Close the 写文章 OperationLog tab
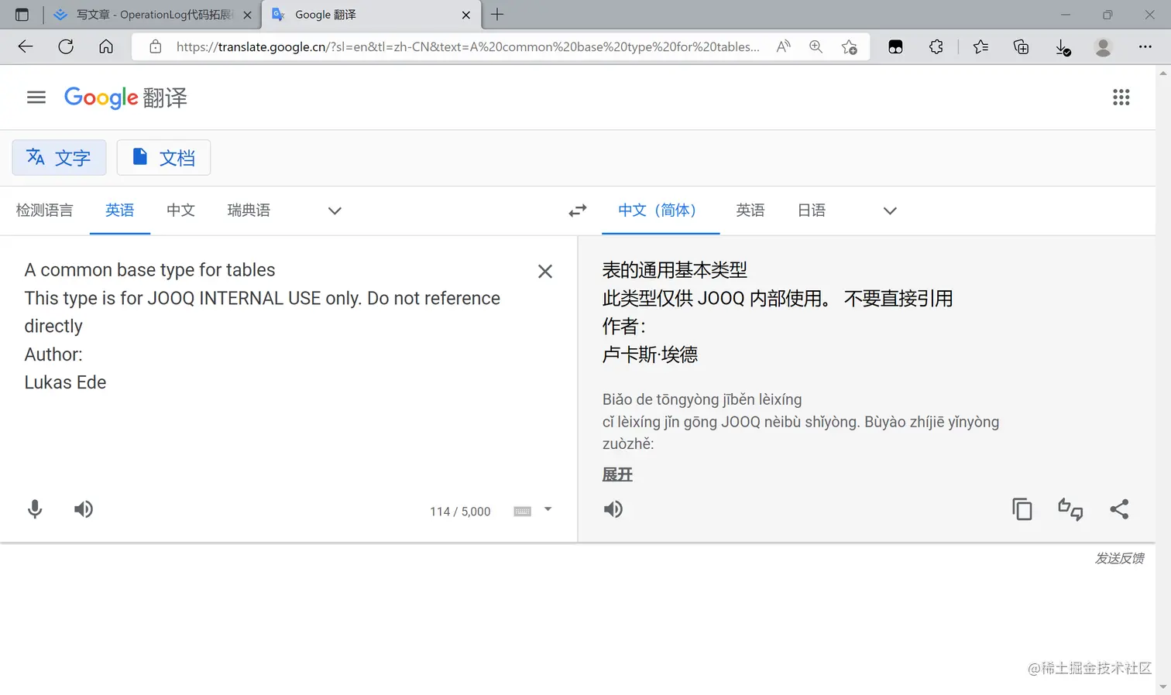The height and width of the screenshot is (695, 1171). click(247, 15)
